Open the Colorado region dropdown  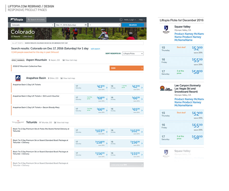pos(32,25)
